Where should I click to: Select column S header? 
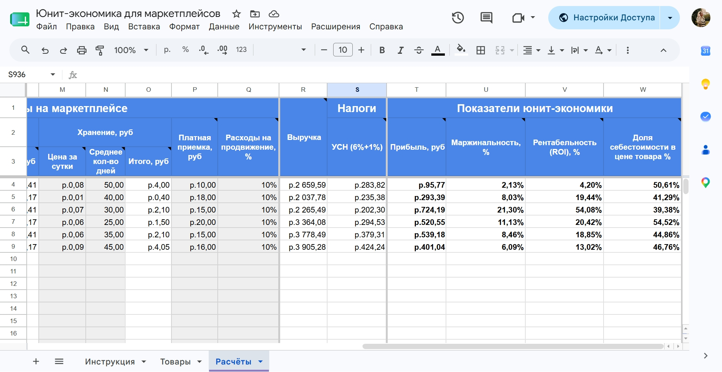pos(357,90)
